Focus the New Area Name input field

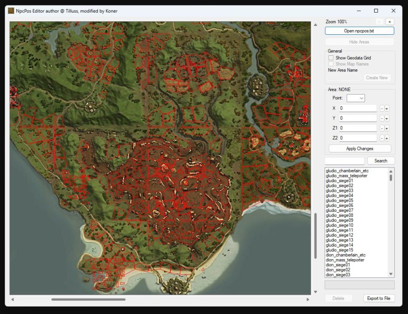point(344,77)
